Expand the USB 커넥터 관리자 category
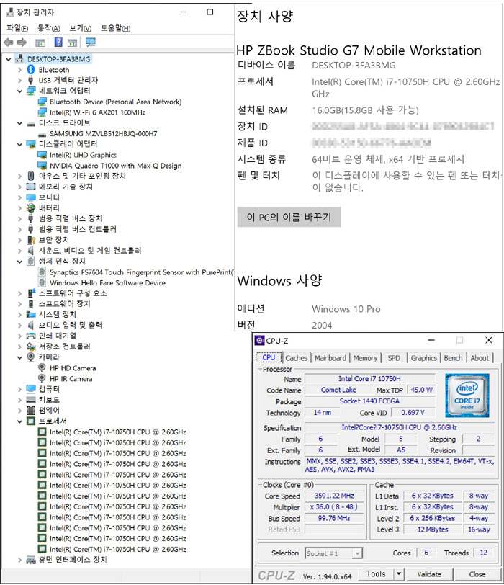This screenshot has width=504, height=585. [x=19, y=80]
